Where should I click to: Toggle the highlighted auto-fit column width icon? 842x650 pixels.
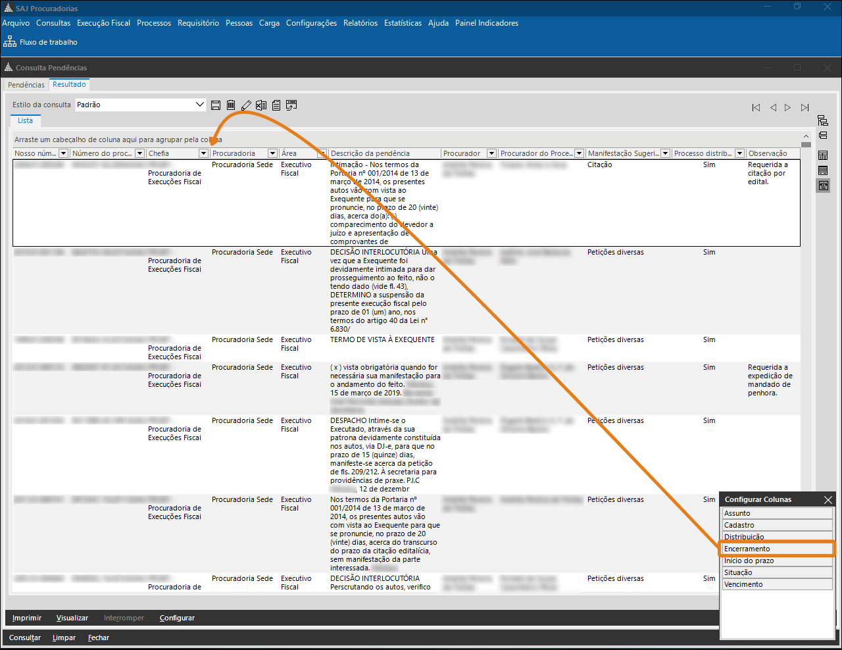point(823,186)
